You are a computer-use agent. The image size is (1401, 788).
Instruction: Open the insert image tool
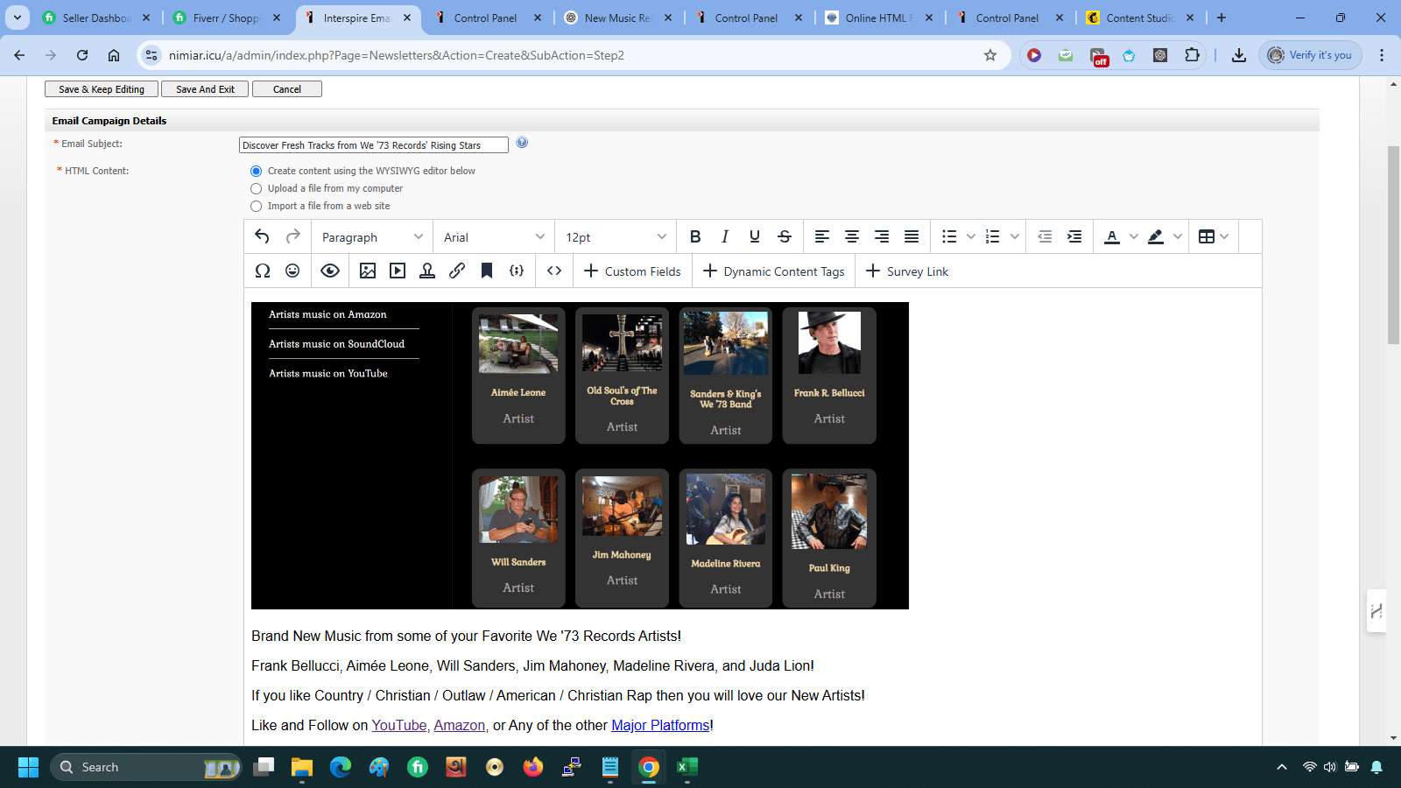[x=368, y=271]
